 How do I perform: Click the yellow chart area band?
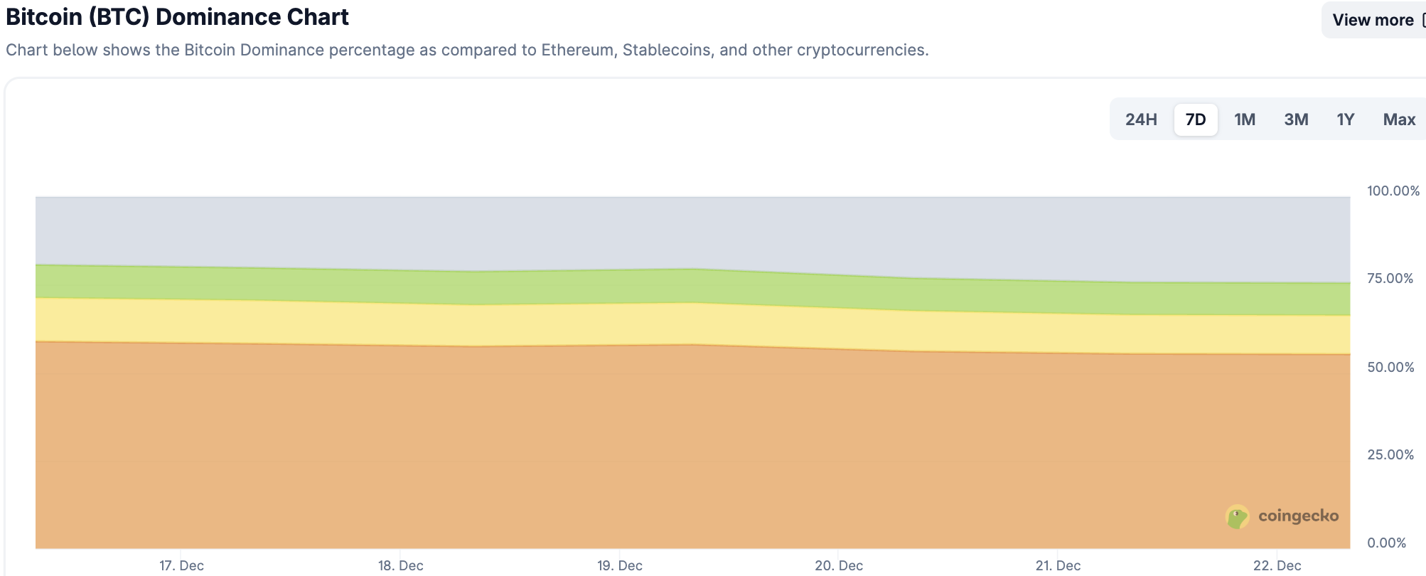point(640,324)
